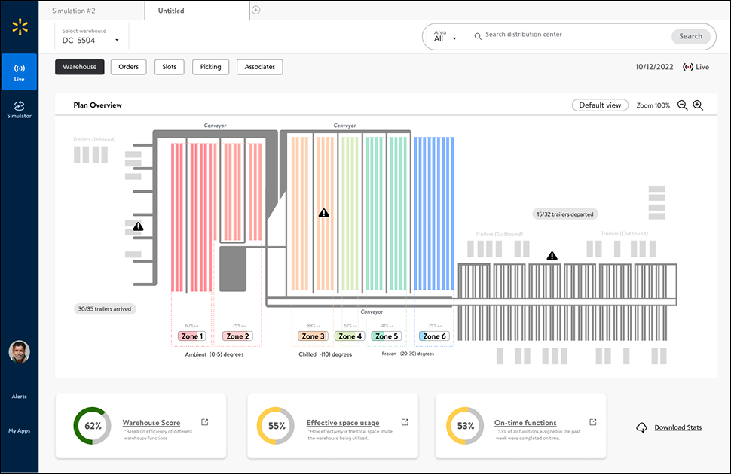Click the Zoom 100% label
Image resolution: width=731 pixels, height=474 pixels.
(653, 105)
